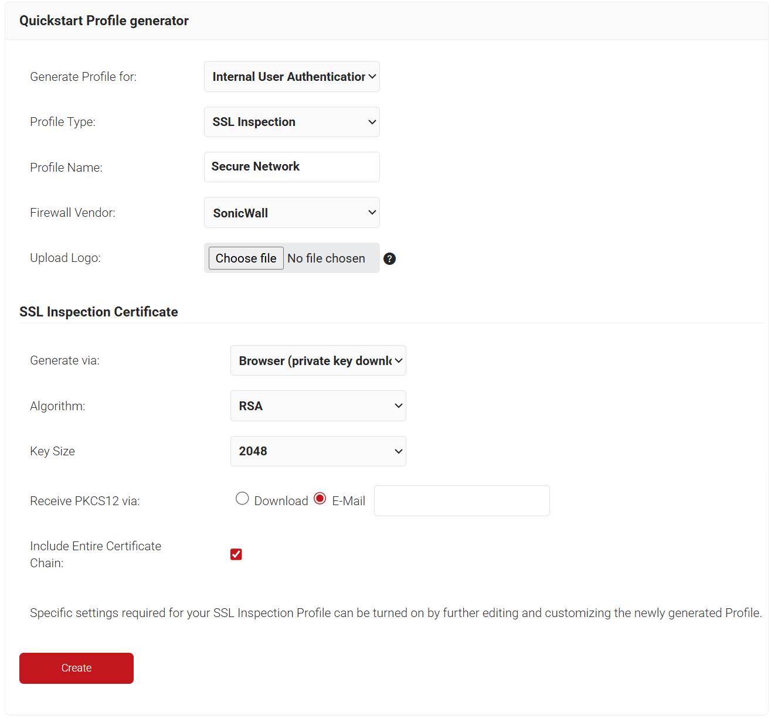This screenshot has width=771, height=719.
Task: Uncheck Include Entire Certificate Chain checkbox
Action: [x=236, y=554]
